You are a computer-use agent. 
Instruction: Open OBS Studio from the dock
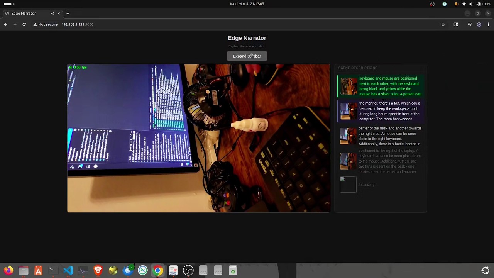pos(188,271)
